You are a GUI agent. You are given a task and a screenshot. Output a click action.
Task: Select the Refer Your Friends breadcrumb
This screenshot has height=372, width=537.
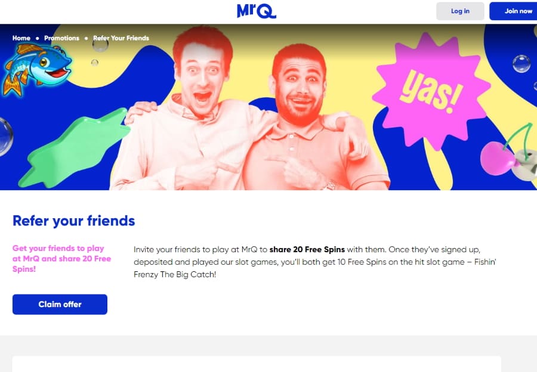[x=121, y=38]
